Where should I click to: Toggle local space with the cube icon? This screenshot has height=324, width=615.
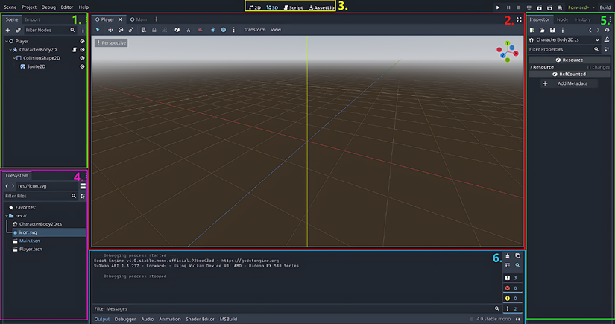point(177,30)
